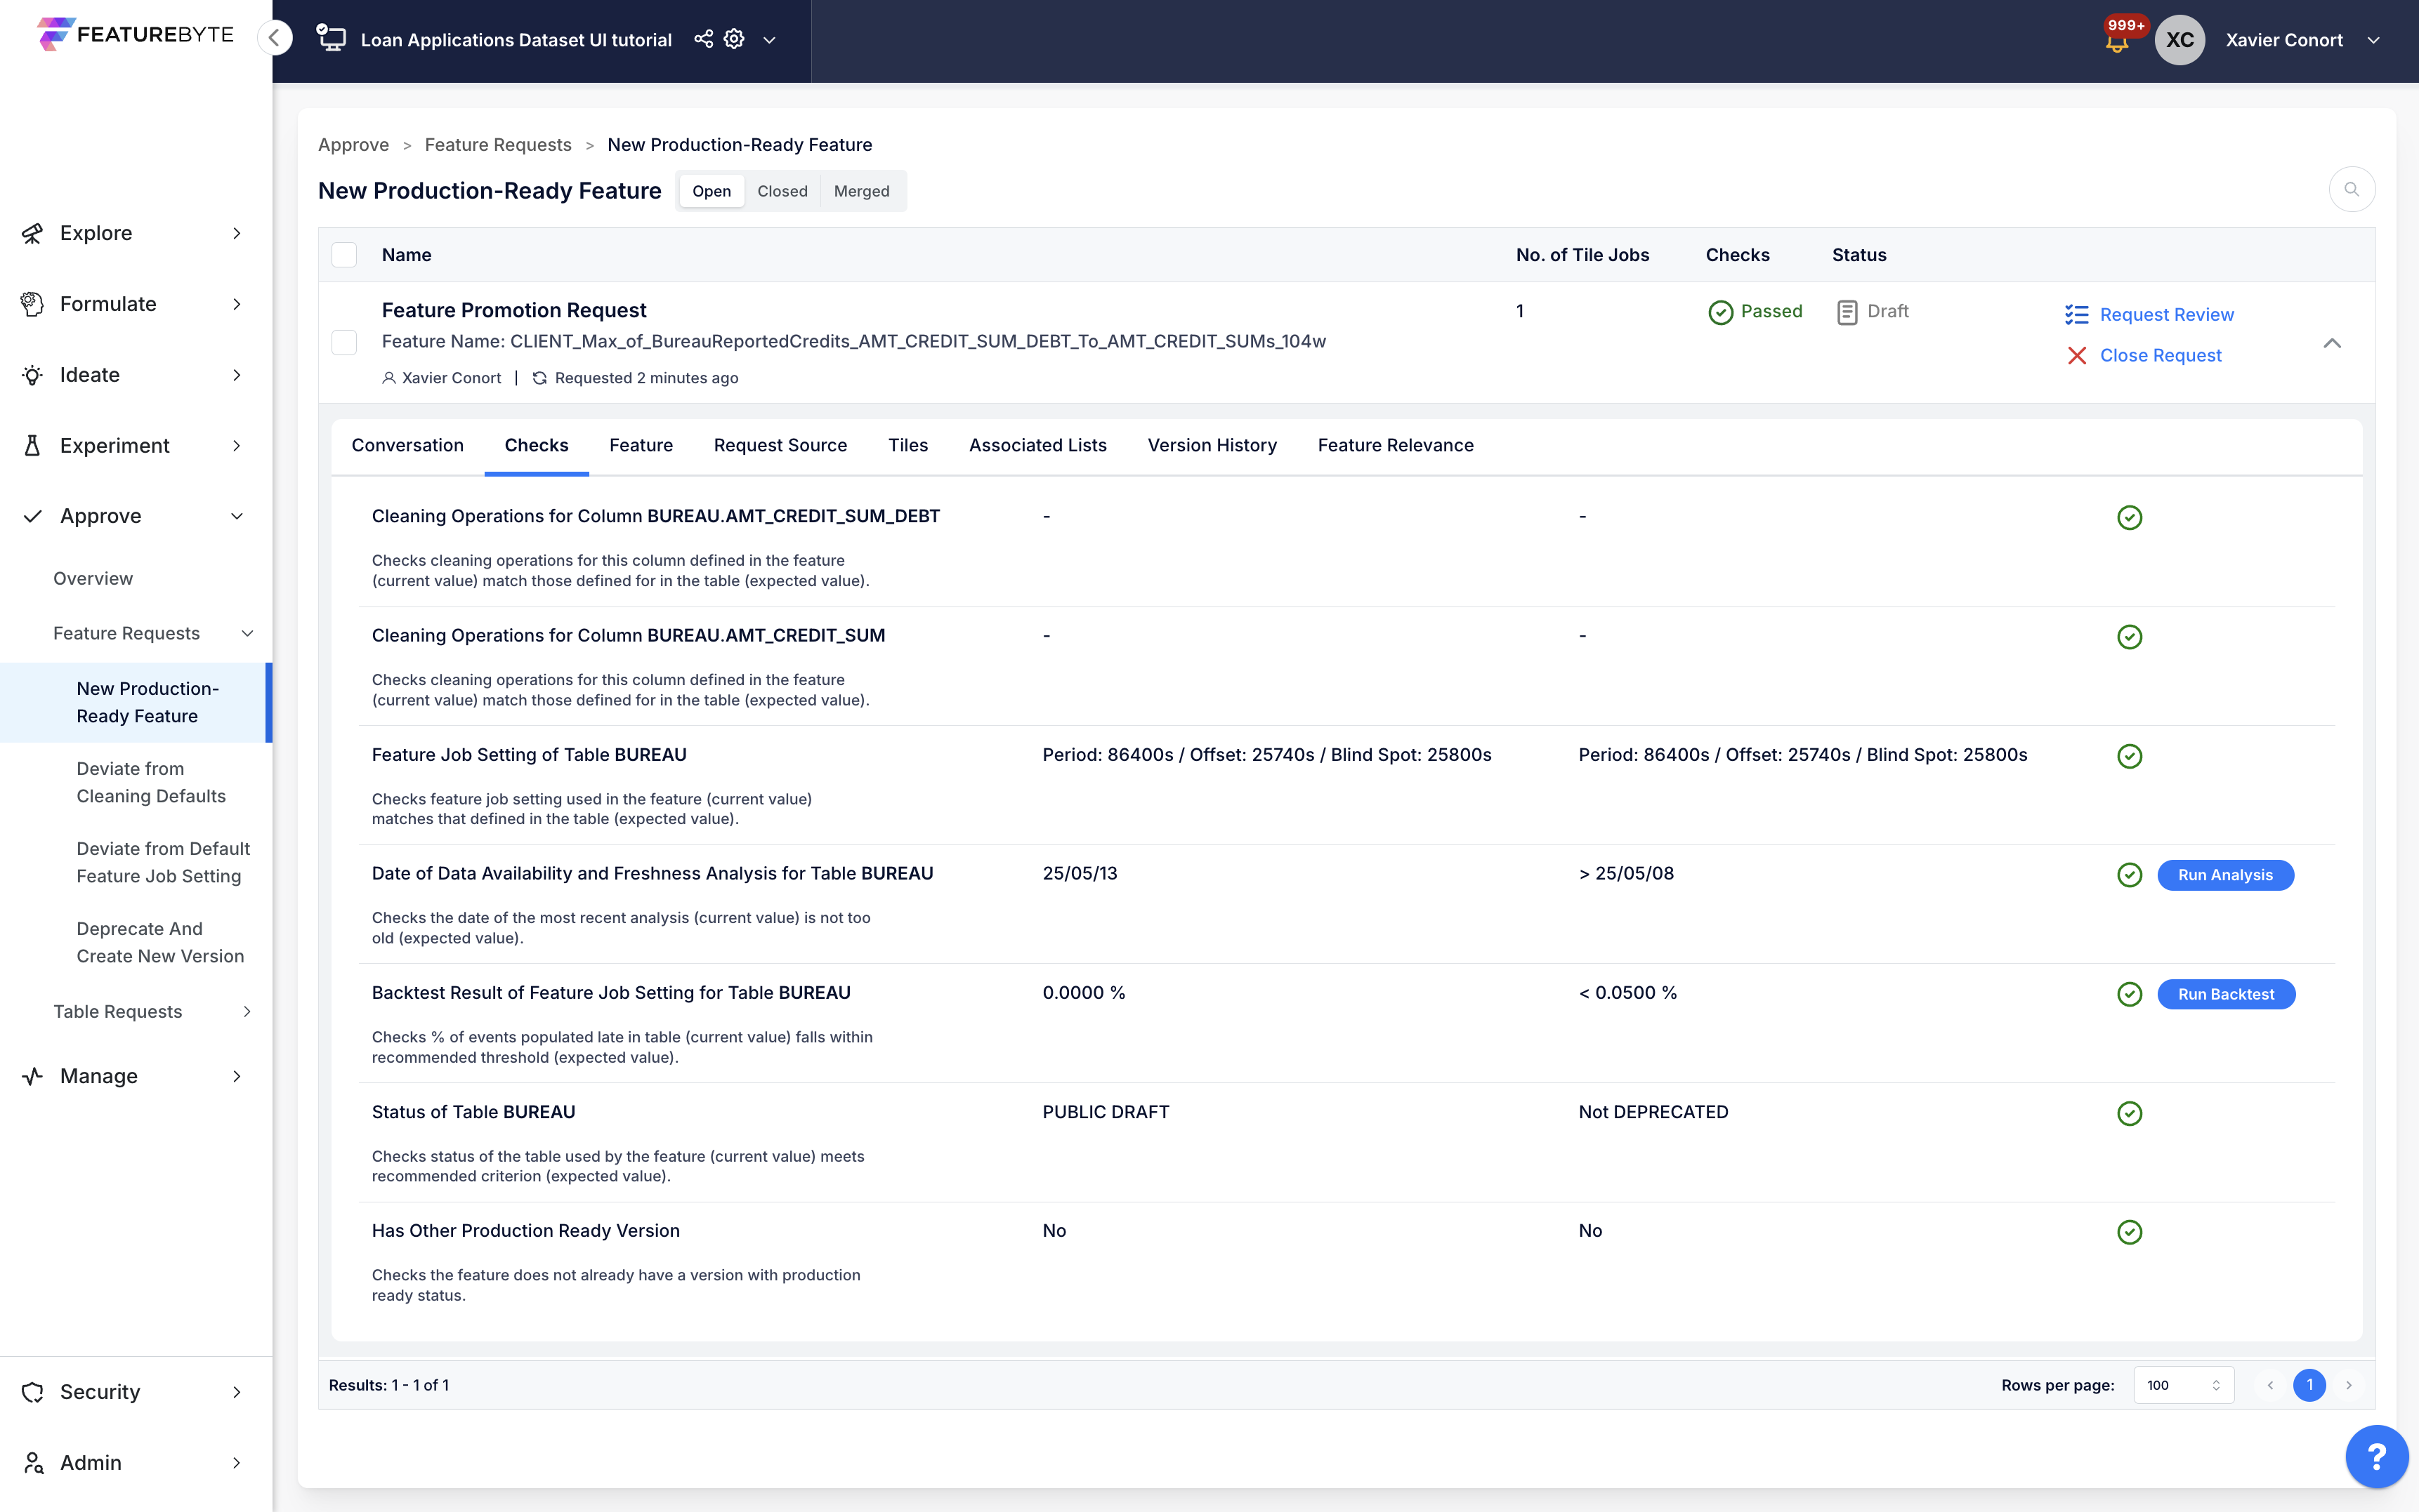Switch to the Associated Lists tab

[x=1037, y=446]
